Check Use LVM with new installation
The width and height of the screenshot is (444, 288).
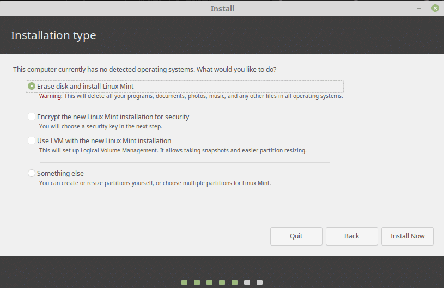tap(32, 140)
